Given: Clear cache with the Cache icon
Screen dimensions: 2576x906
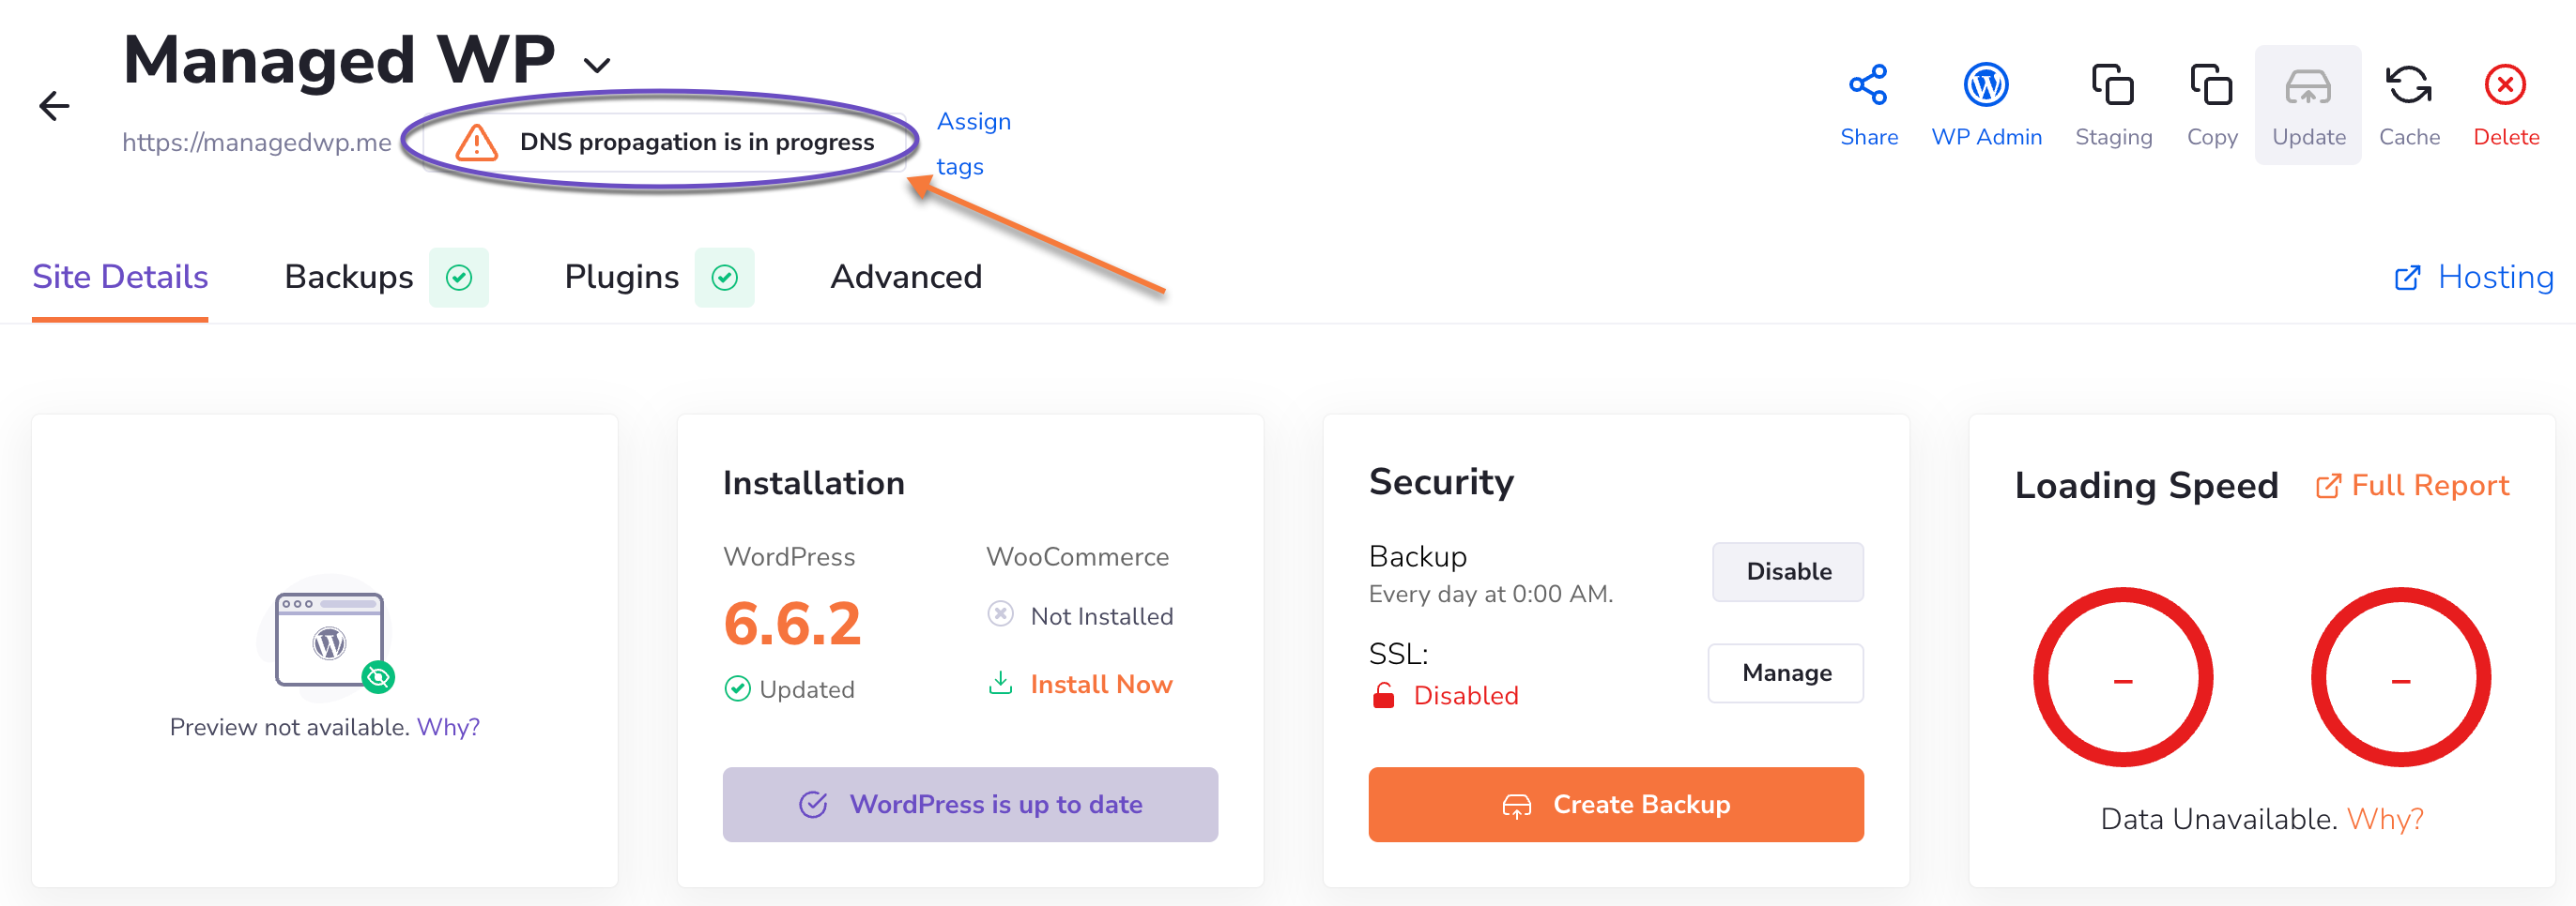Looking at the screenshot, I should [x=2408, y=86].
